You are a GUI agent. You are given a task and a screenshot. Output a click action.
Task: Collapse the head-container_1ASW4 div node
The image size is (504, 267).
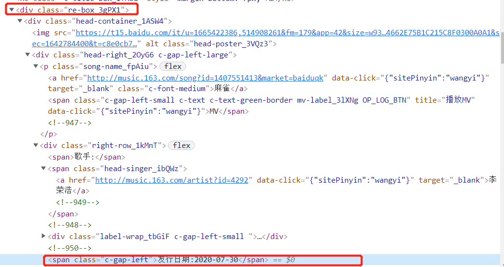click(20, 21)
